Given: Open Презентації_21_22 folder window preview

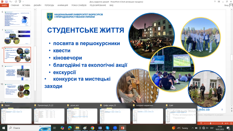Looking at the screenshot, I should 49,114.
